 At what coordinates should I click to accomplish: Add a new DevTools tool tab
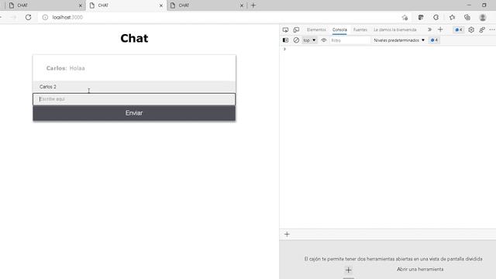(440, 29)
